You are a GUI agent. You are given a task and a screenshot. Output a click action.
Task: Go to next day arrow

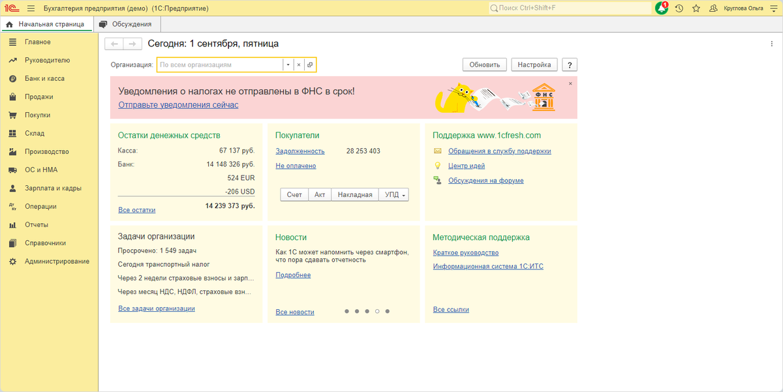[x=132, y=44]
